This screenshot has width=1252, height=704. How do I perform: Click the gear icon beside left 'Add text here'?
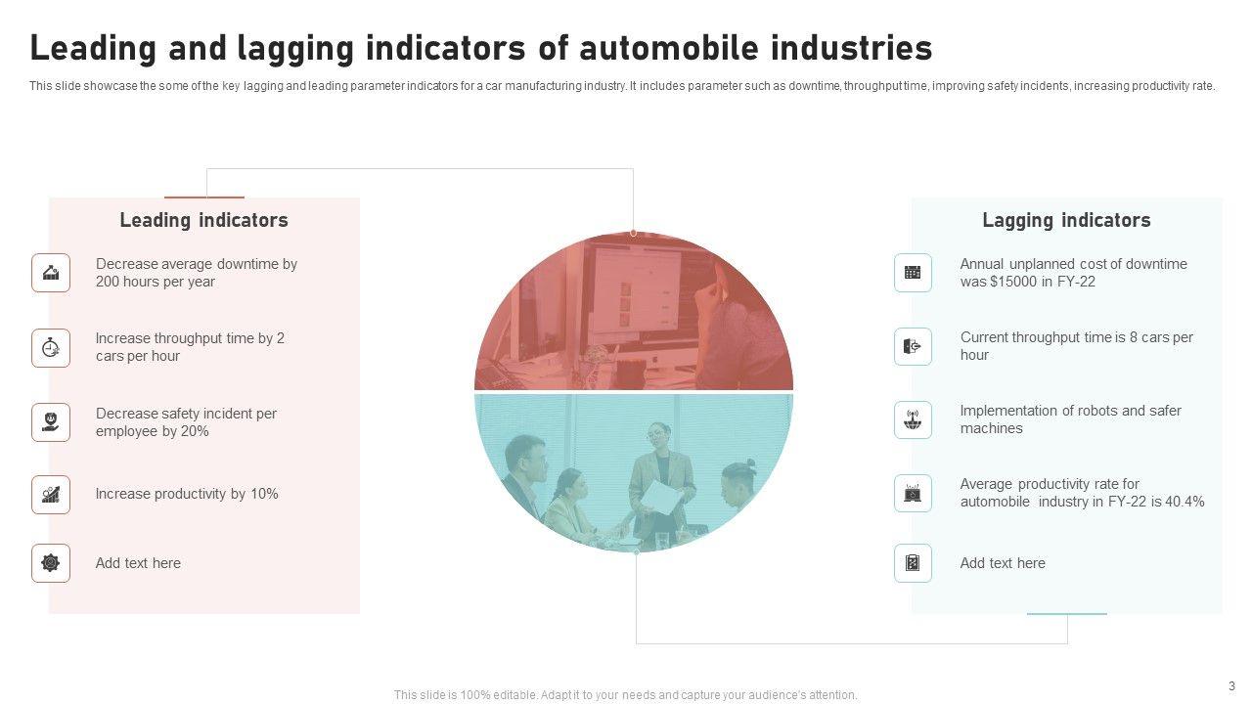(51, 563)
